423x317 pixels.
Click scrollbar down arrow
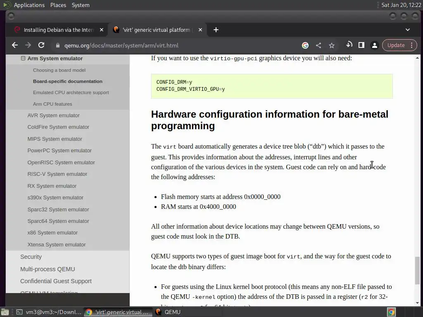click(x=417, y=303)
